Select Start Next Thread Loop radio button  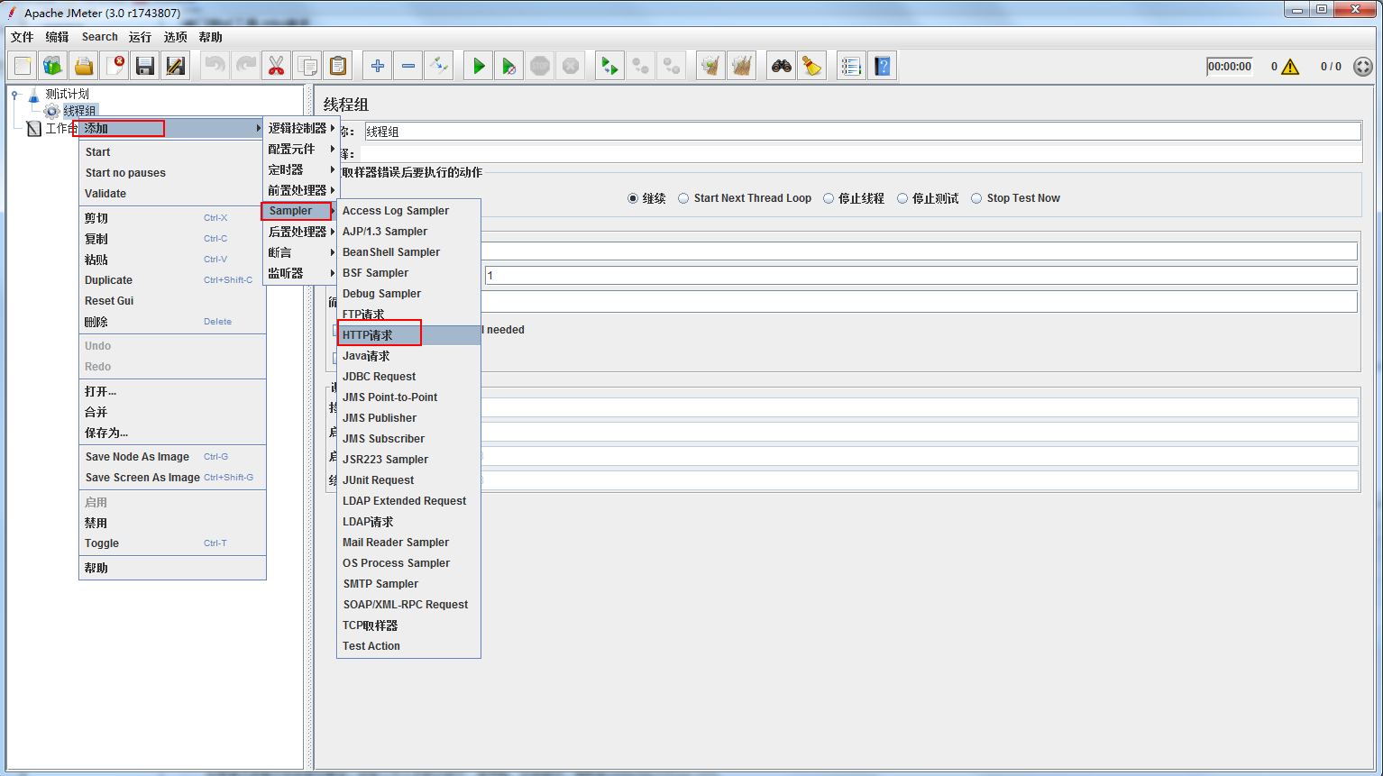click(683, 198)
